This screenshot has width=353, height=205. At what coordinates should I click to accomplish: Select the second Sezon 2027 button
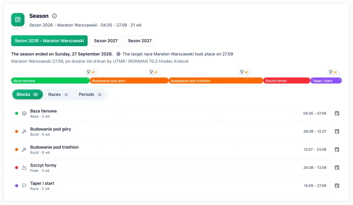tap(140, 41)
